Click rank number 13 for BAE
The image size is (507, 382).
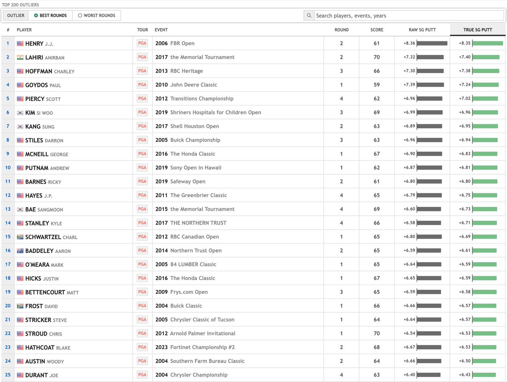(x=8, y=209)
